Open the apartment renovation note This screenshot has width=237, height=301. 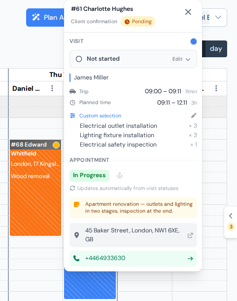(133, 208)
